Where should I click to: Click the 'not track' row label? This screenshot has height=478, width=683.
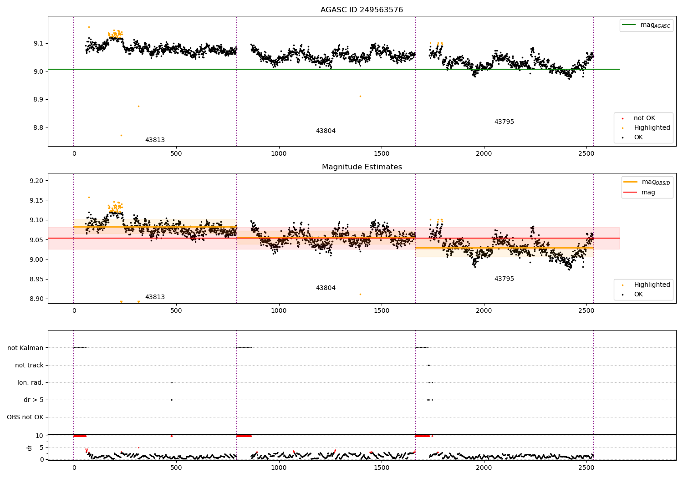(x=29, y=366)
